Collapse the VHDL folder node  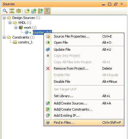10,23
